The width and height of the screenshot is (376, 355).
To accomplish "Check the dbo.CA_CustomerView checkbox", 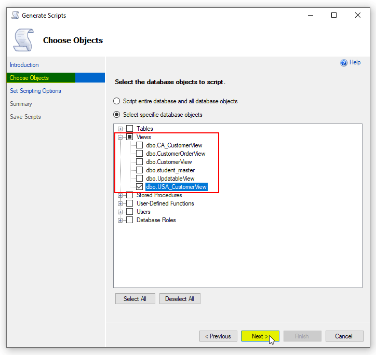I will pos(139,145).
